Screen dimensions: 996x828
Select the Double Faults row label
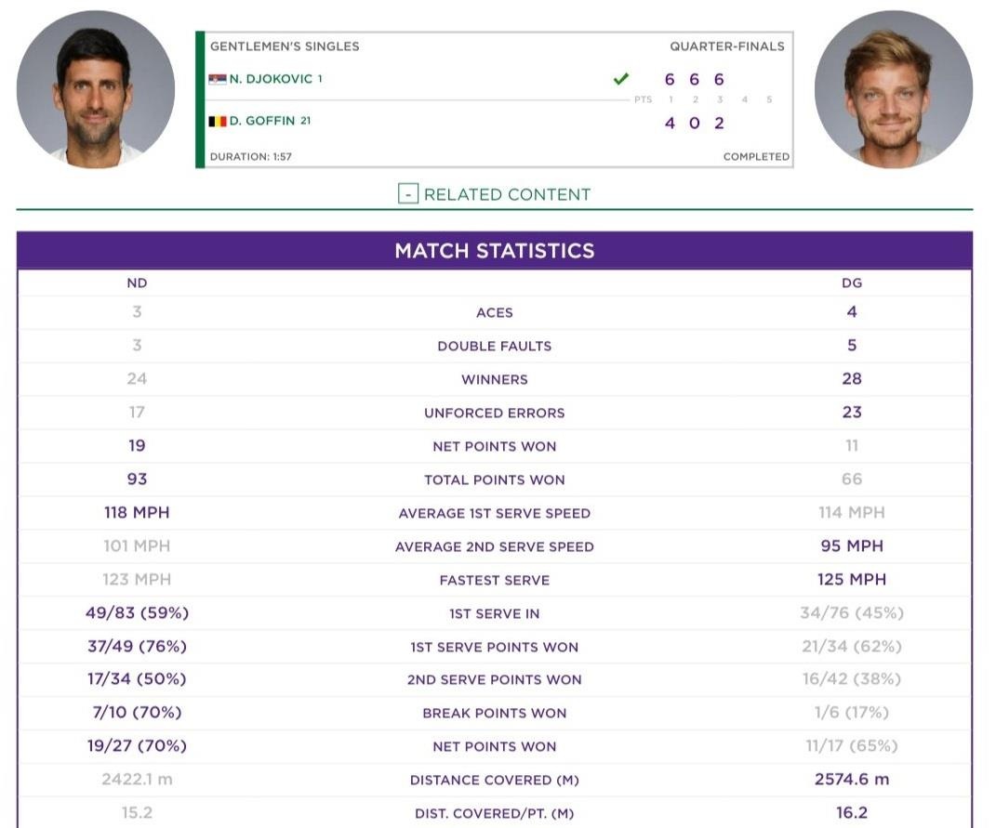(x=495, y=347)
